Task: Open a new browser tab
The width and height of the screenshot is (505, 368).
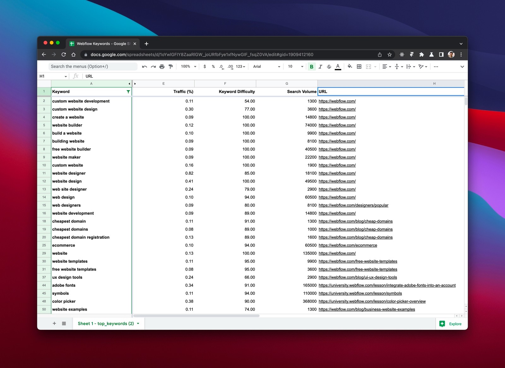Action: tap(146, 44)
